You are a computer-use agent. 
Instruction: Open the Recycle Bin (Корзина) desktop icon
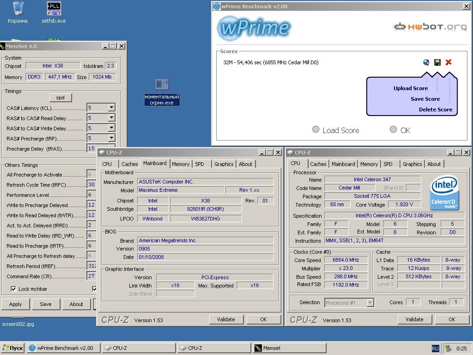[18, 12]
